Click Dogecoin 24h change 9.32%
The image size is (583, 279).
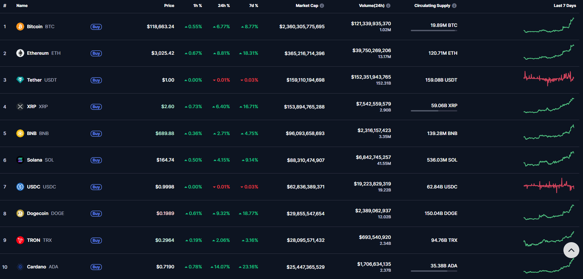[221, 213]
